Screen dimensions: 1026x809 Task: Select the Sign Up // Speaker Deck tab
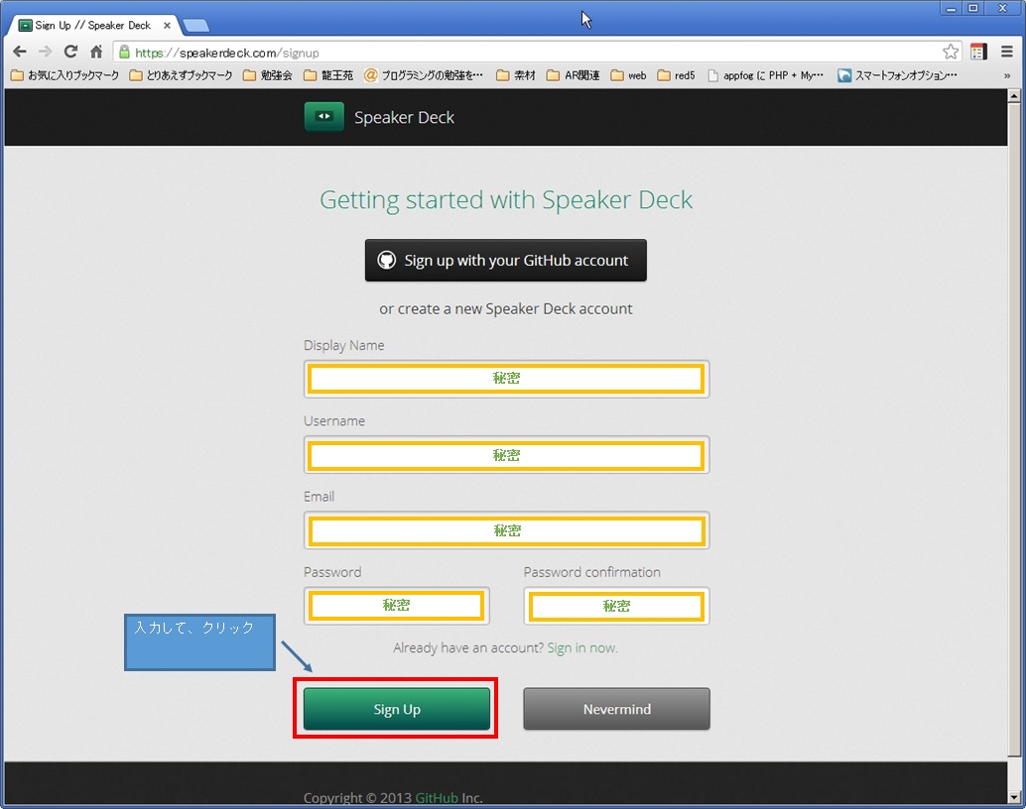(x=93, y=26)
